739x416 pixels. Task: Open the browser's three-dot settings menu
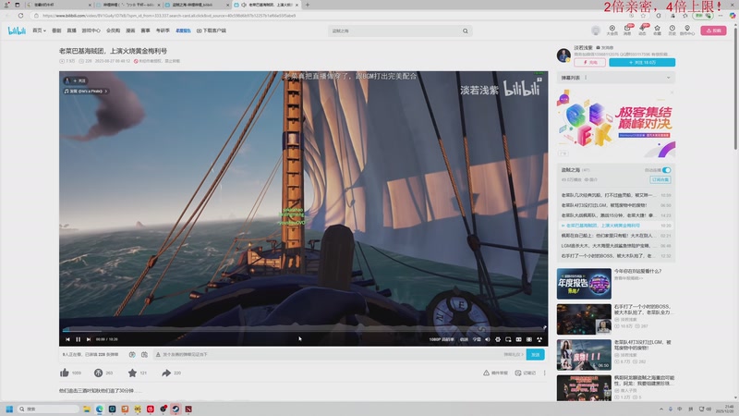pos(721,16)
